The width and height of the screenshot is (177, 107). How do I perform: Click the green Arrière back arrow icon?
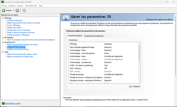point(4,10)
